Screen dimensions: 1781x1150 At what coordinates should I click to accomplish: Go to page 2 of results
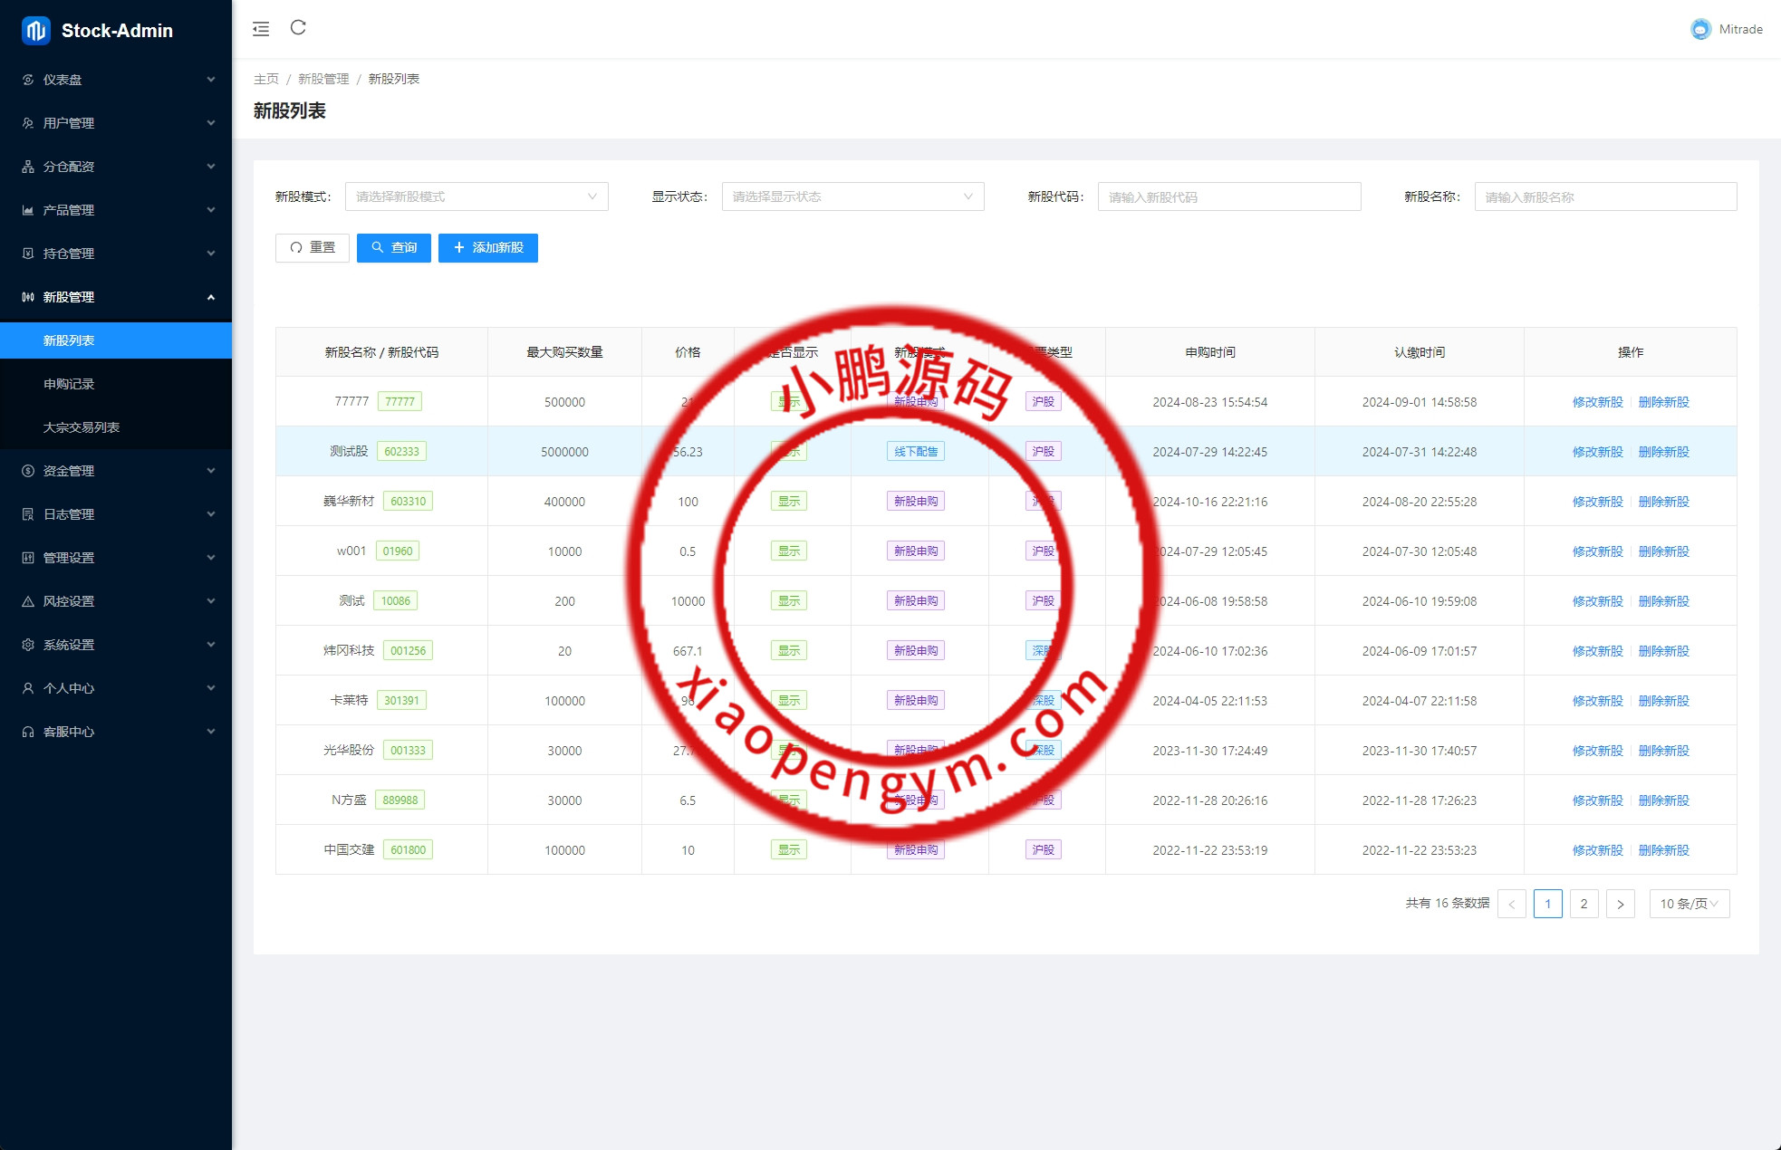click(x=1584, y=904)
